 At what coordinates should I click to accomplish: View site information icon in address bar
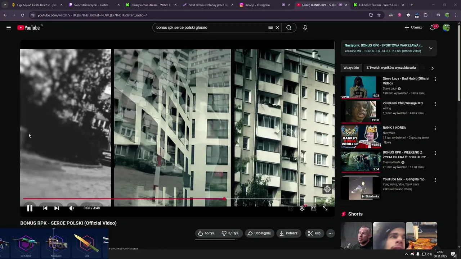coord(33,15)
